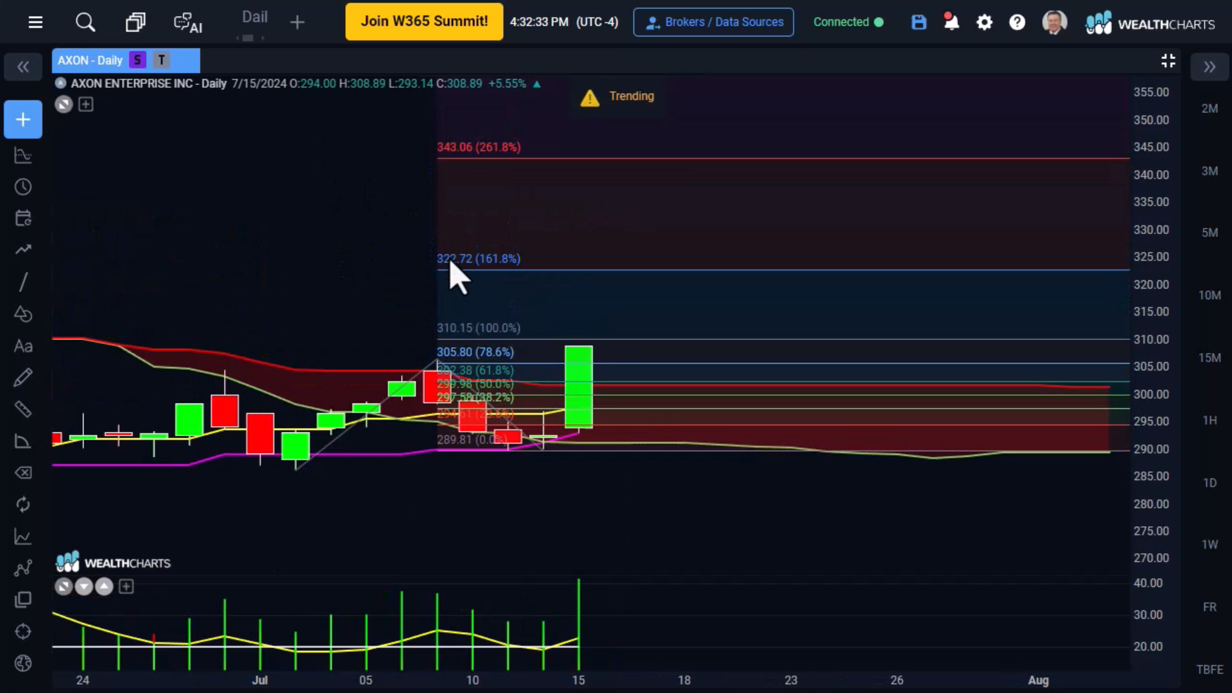Open the line chart type icon
This screenshot has width=1232, height=693.
point(23,536)
